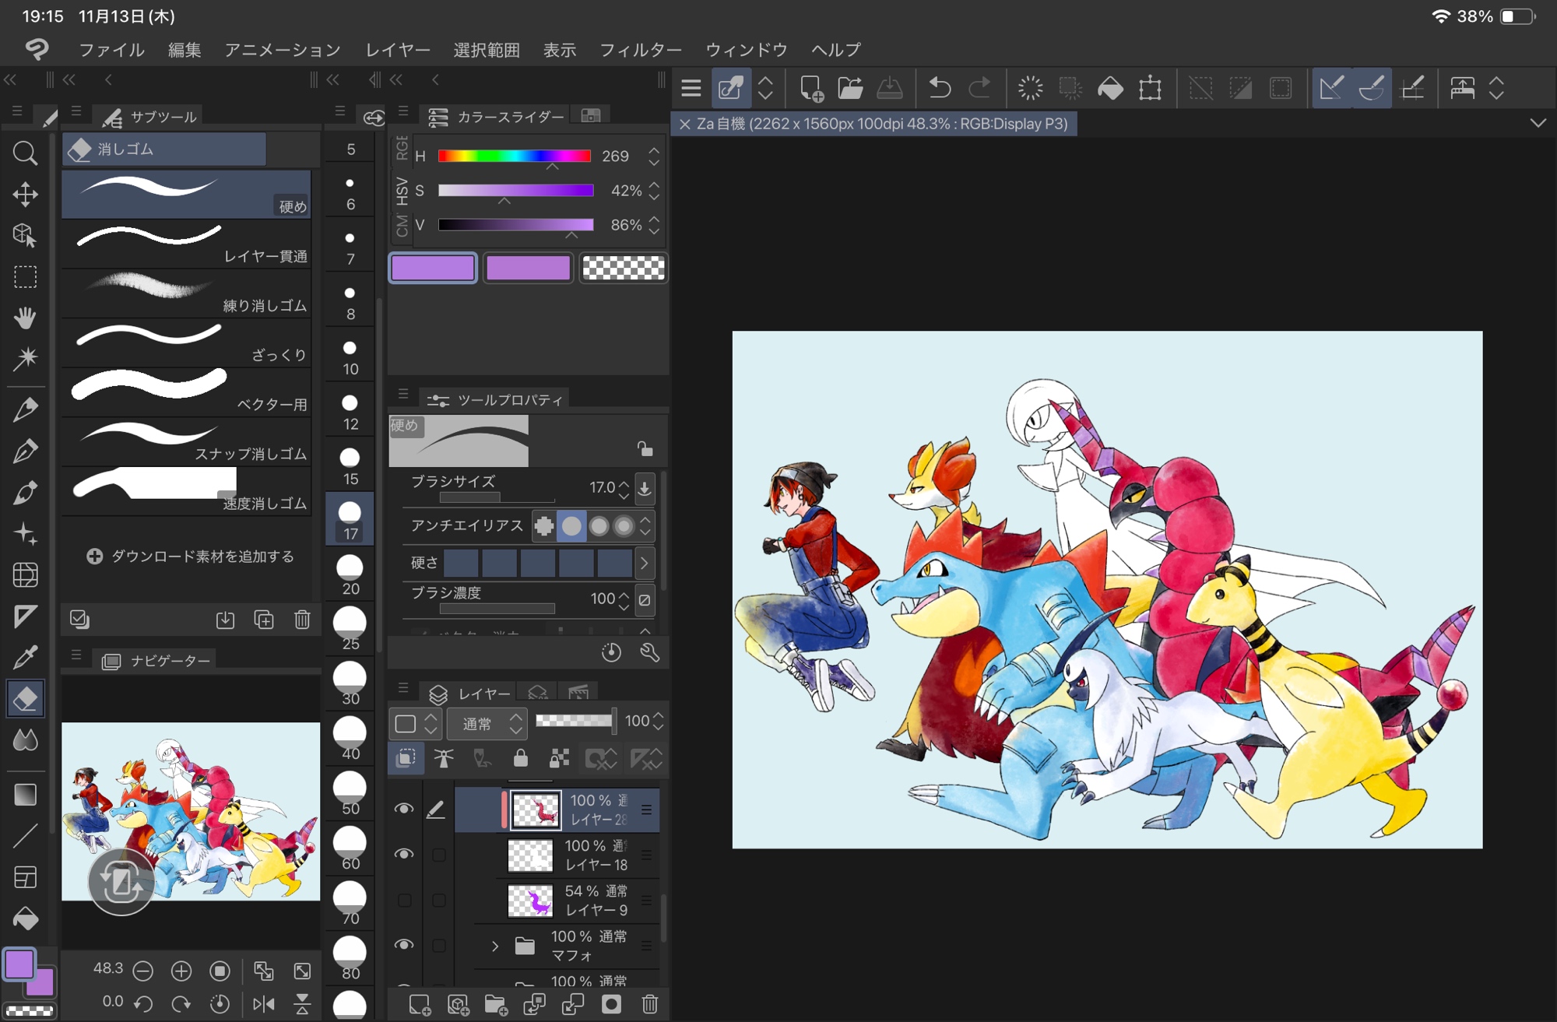Click the Undo arrow in command bar

pos(940,88)
